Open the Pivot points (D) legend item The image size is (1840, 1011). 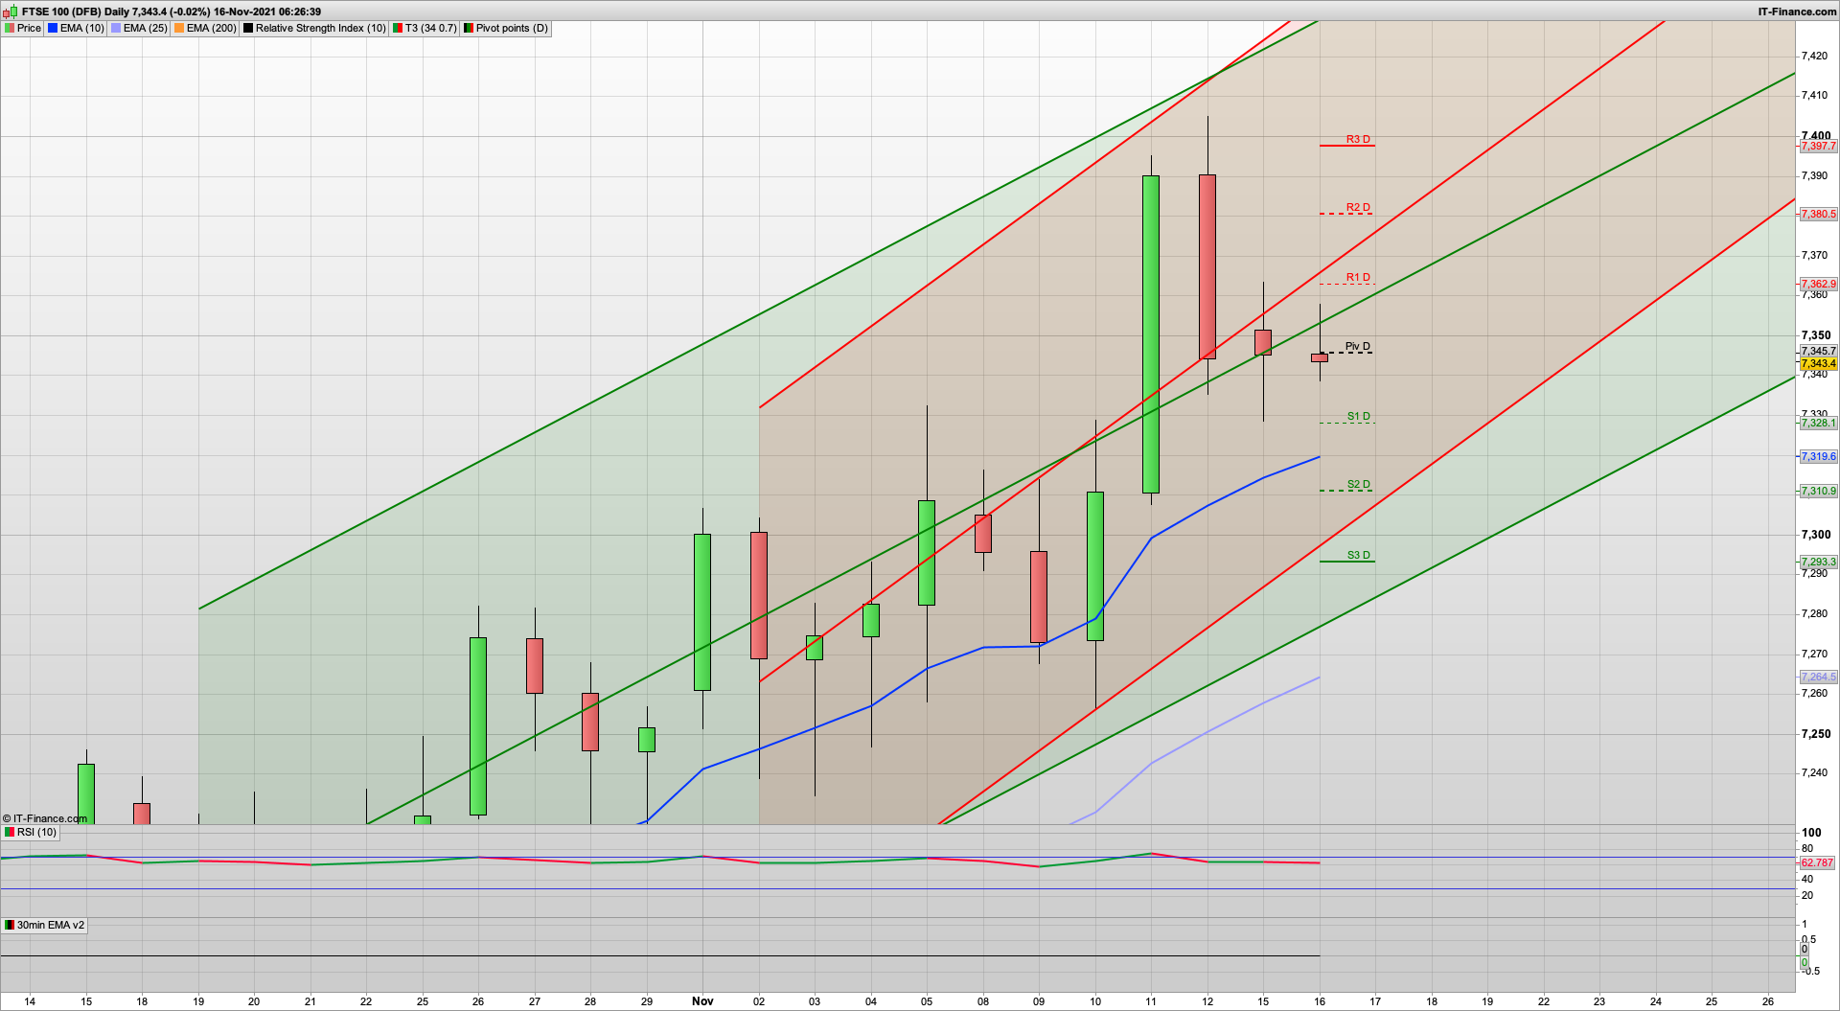point(506,28)
